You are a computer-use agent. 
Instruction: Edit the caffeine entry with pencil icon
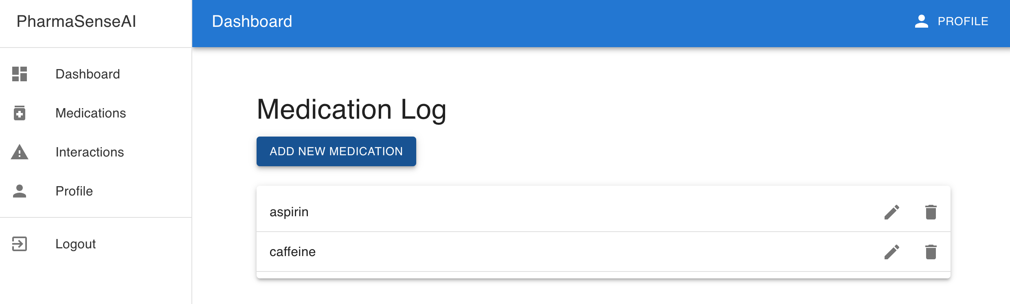point(891,252)
